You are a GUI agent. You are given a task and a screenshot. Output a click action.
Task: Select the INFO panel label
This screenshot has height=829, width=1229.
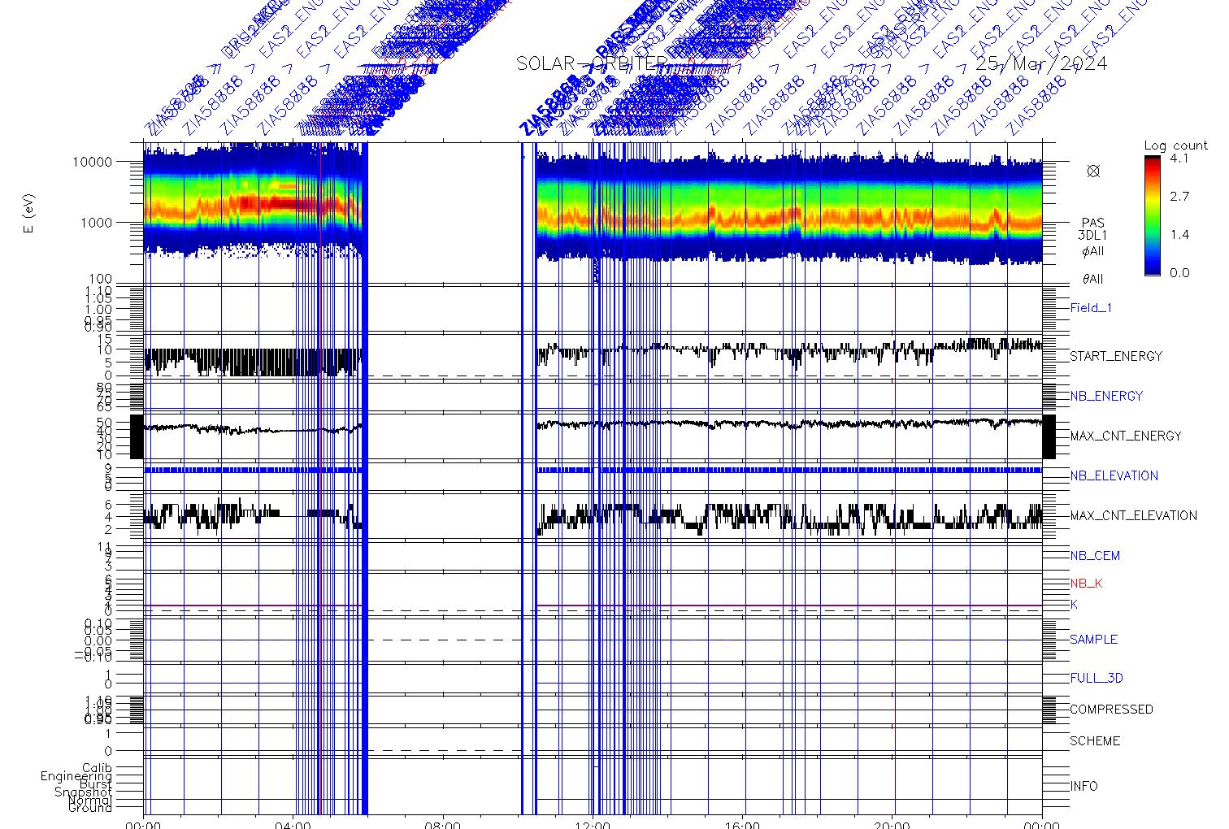1084,787
